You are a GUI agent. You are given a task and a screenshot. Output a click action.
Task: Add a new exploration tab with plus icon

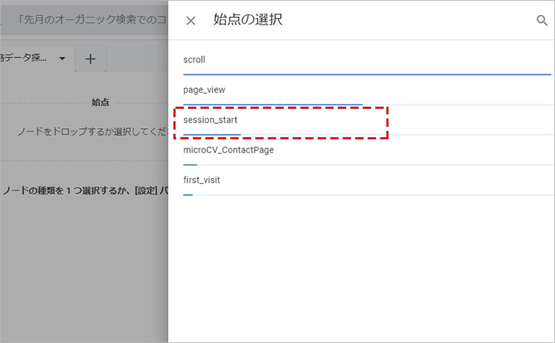90,59
